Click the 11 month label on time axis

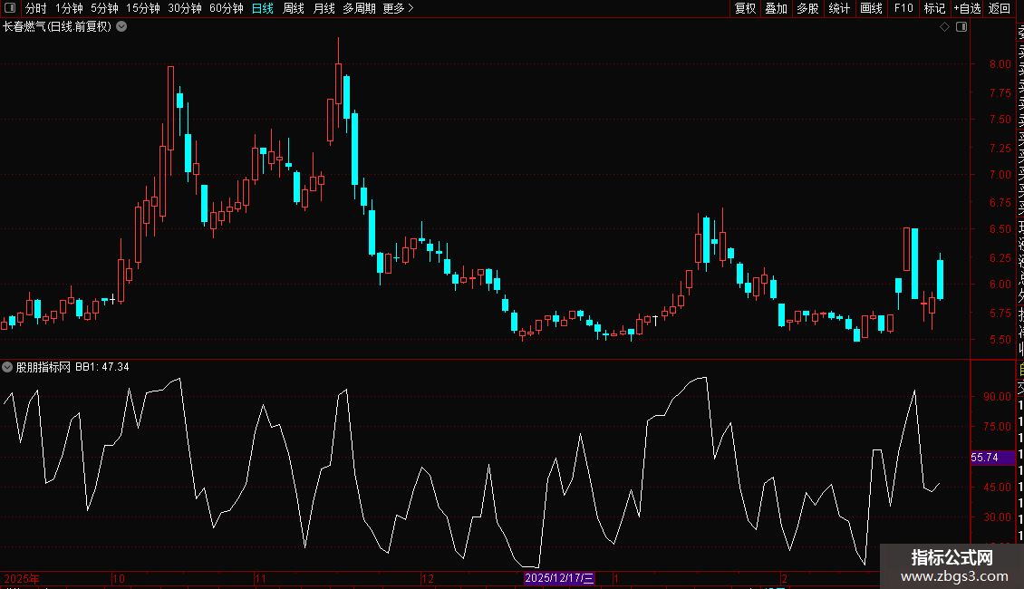tap(261, 578)
